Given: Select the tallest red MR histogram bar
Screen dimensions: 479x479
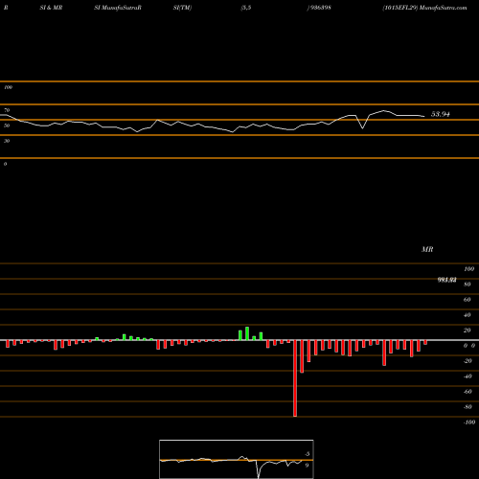Looking at the screenshot, I should (295, 378).
